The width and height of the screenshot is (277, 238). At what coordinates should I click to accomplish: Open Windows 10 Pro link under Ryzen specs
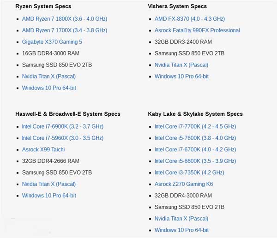tap(49, 88)
